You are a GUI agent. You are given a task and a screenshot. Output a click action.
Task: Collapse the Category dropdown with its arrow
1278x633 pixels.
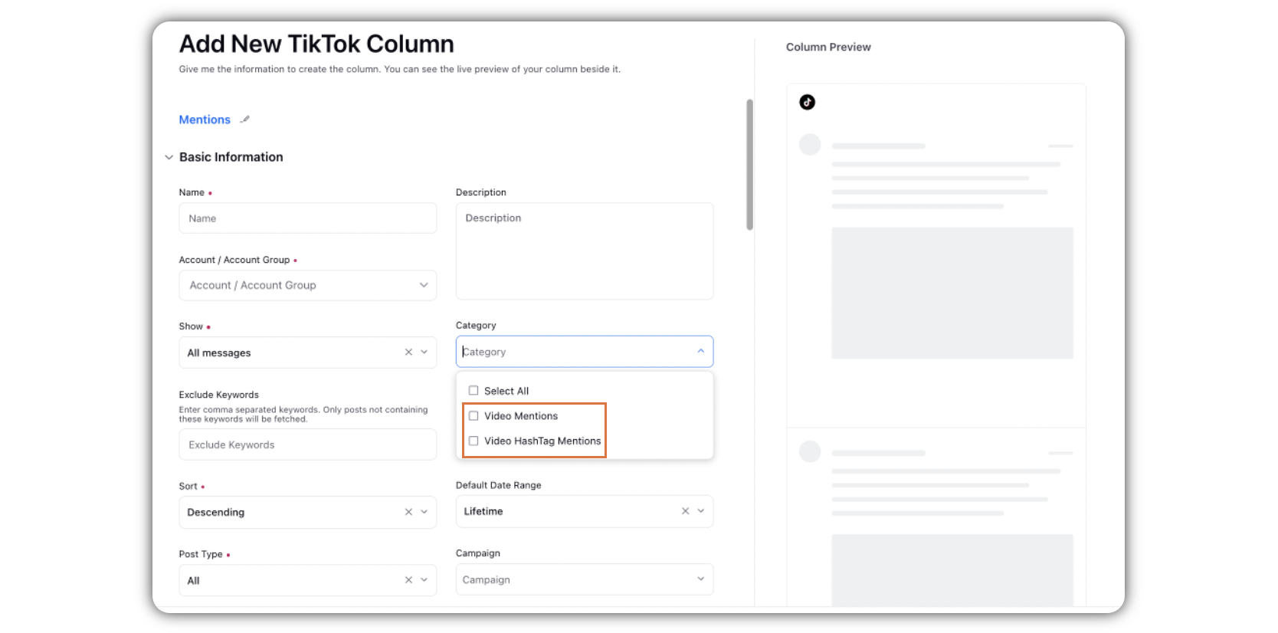tap(700, 351)
